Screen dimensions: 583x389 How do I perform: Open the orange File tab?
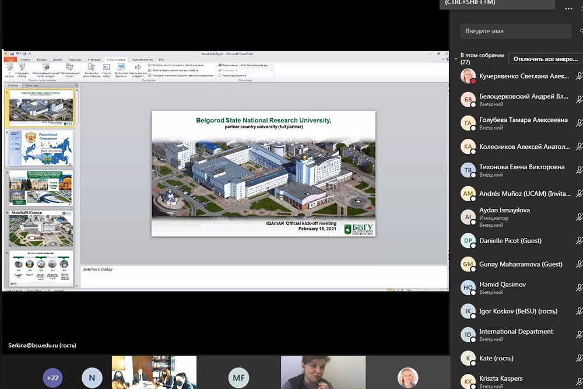[9, 59]
